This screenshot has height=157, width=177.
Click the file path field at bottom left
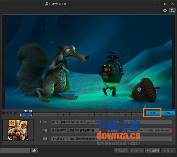pos(15,151)
